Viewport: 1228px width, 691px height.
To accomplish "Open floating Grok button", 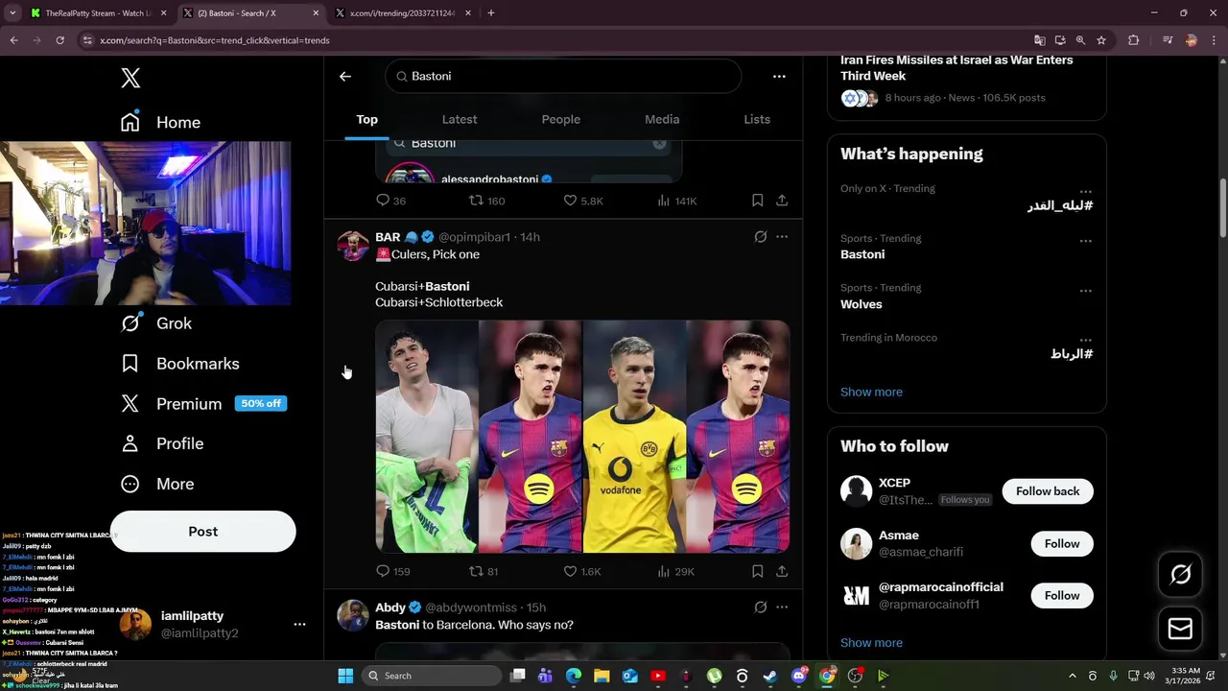I will pos(1180,574).
